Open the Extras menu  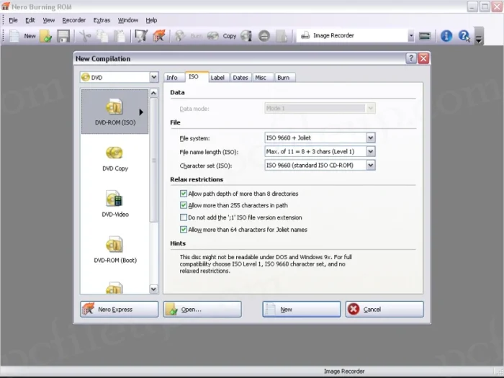pos(102,20)
